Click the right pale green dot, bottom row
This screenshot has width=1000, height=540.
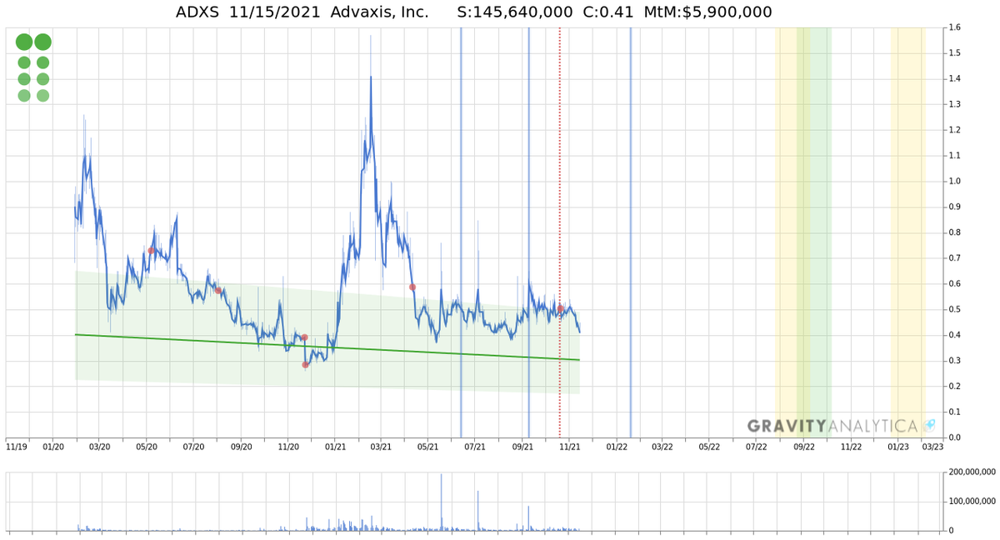point(43,95)
